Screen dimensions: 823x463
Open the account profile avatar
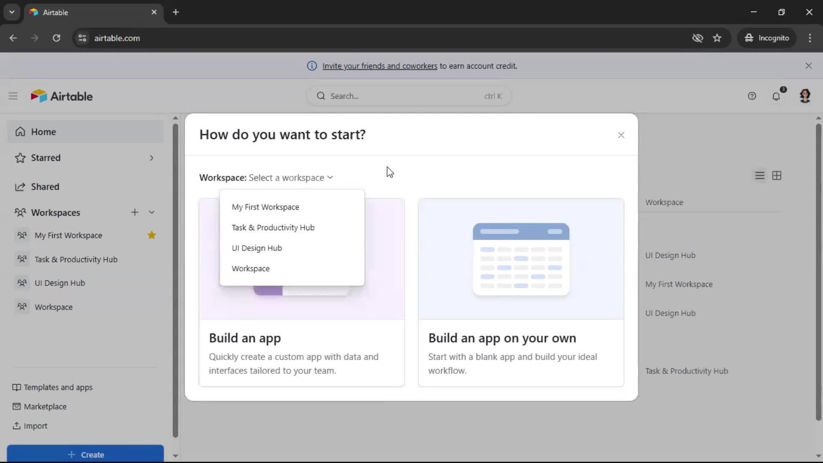point(805,96)
